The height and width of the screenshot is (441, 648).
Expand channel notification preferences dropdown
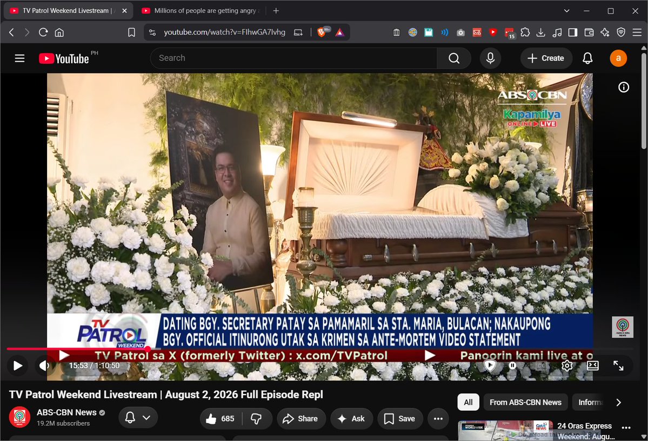[138, 418]
